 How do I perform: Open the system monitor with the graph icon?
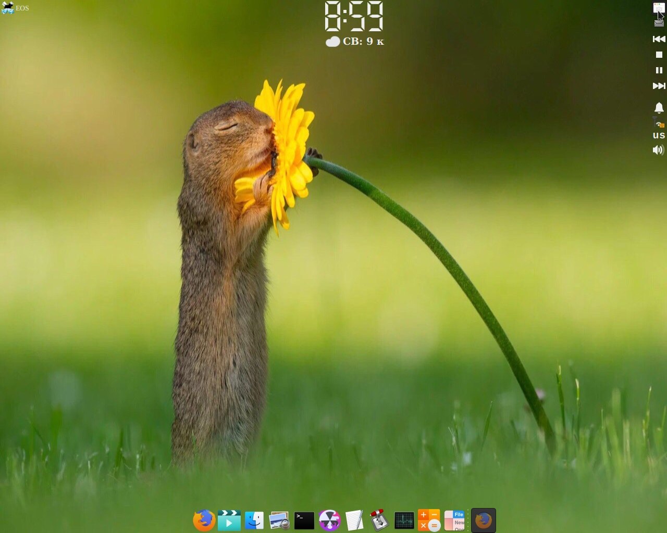404,520
